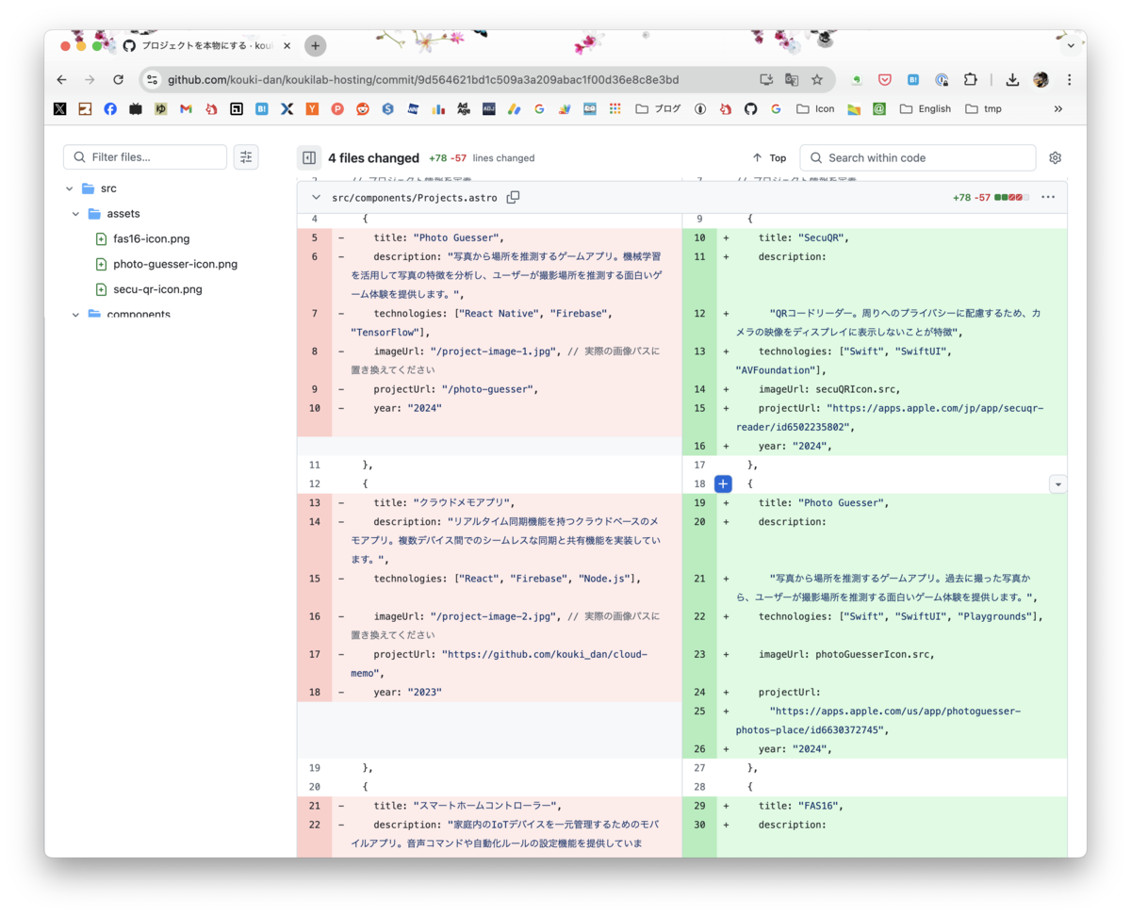Click the src/components/Projects.astro file name
The width and height of the screenshot is (1131, 916).
coord(415,198)
